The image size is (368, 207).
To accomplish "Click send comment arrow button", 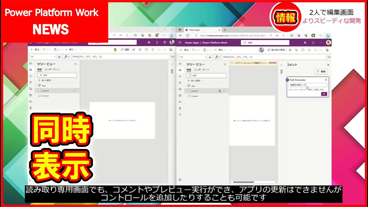I will 324,94.
